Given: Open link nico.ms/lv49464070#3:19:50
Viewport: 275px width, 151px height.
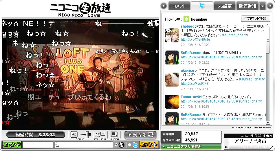Looking at the screenshot, I should coord(208,101).
